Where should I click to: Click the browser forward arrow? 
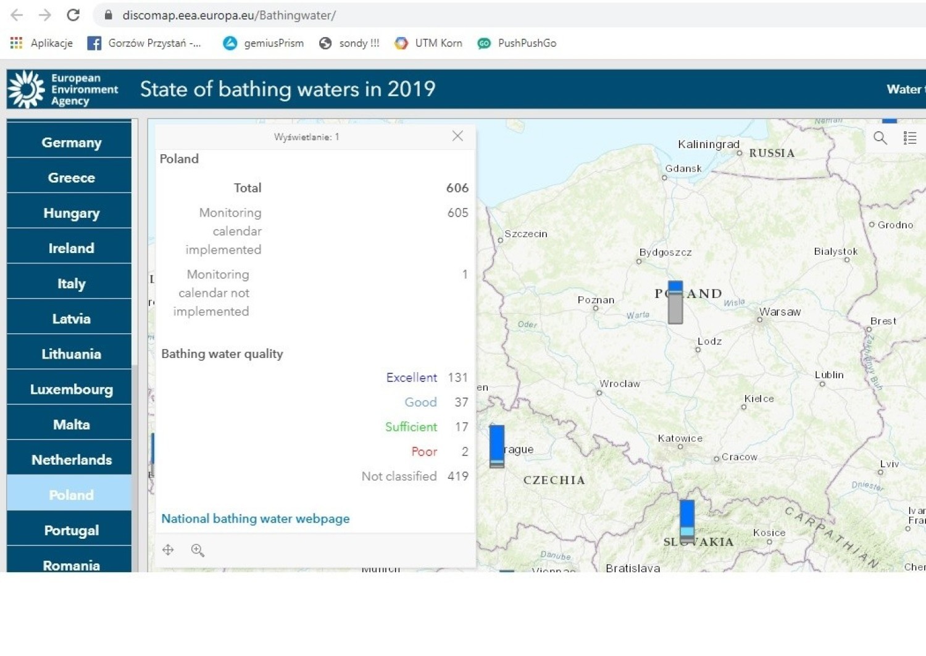coord(44,15)
